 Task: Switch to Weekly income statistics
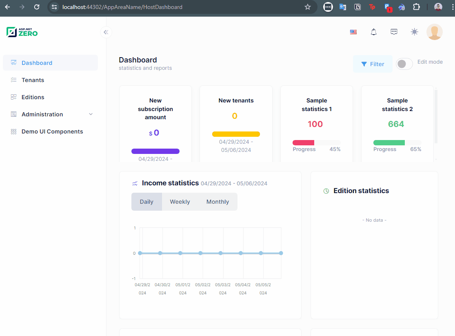[x=180, y=202]
